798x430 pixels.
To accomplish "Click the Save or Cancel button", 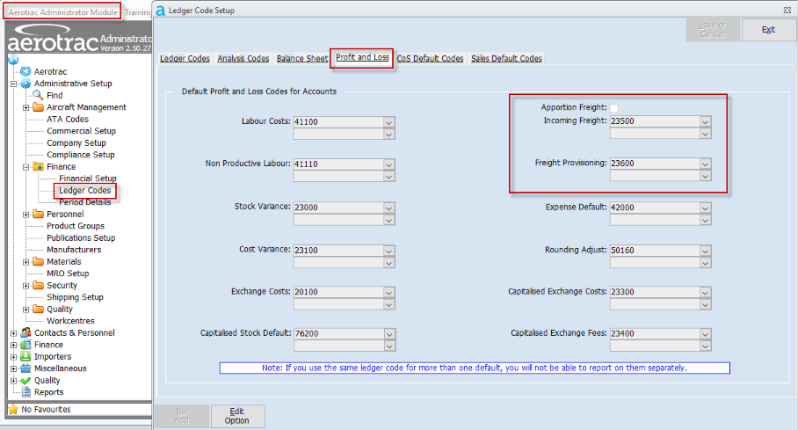I will click(712, 30).
